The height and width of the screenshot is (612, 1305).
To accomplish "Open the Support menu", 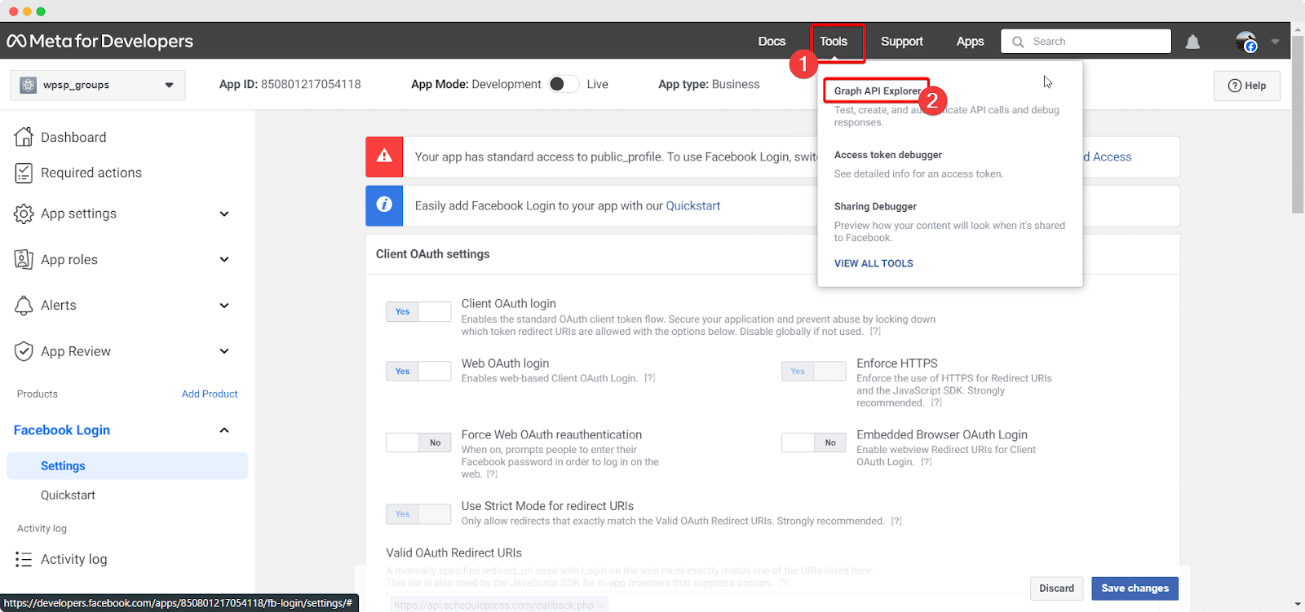I will click(902, 42).
